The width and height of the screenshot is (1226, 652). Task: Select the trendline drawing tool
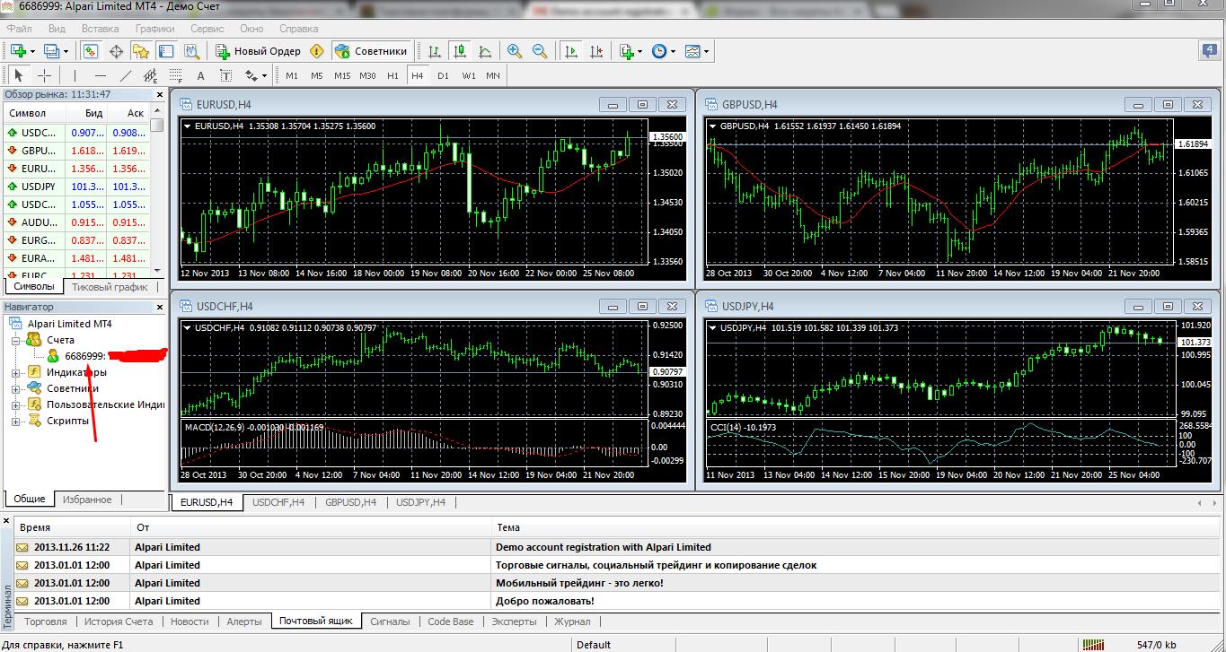click(126, 75)
